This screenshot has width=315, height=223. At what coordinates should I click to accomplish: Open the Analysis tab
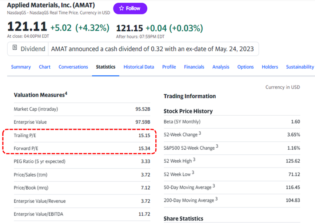[221, 67]
